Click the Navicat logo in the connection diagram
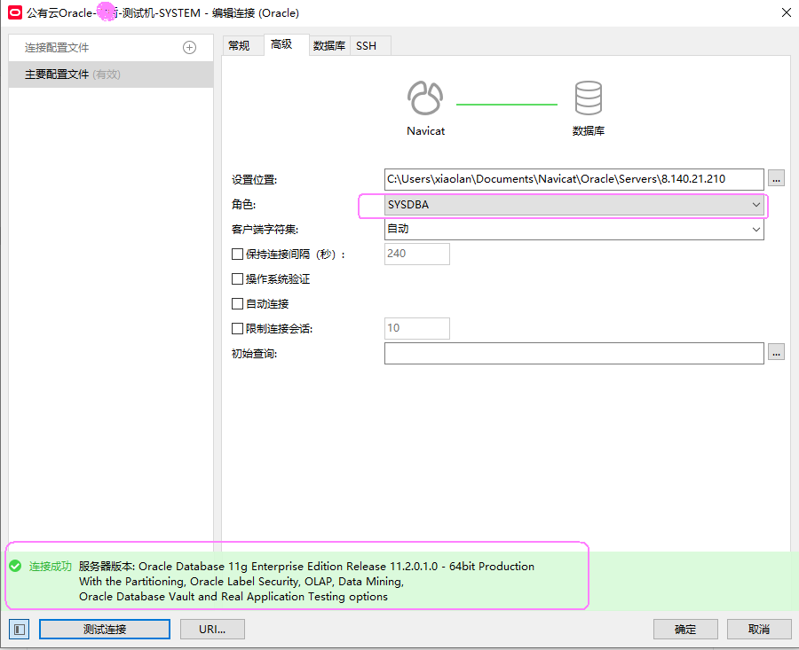The height and width of the screenshot is (650, 799). (x=424, y=98)
